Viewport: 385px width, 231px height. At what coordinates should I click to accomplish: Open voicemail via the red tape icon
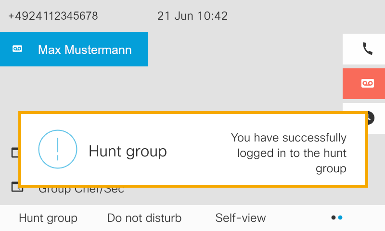pos(367,84)
